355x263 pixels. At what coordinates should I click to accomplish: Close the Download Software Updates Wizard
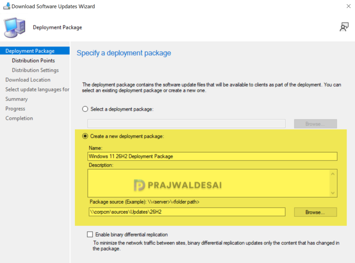click(x=348, y=6)
